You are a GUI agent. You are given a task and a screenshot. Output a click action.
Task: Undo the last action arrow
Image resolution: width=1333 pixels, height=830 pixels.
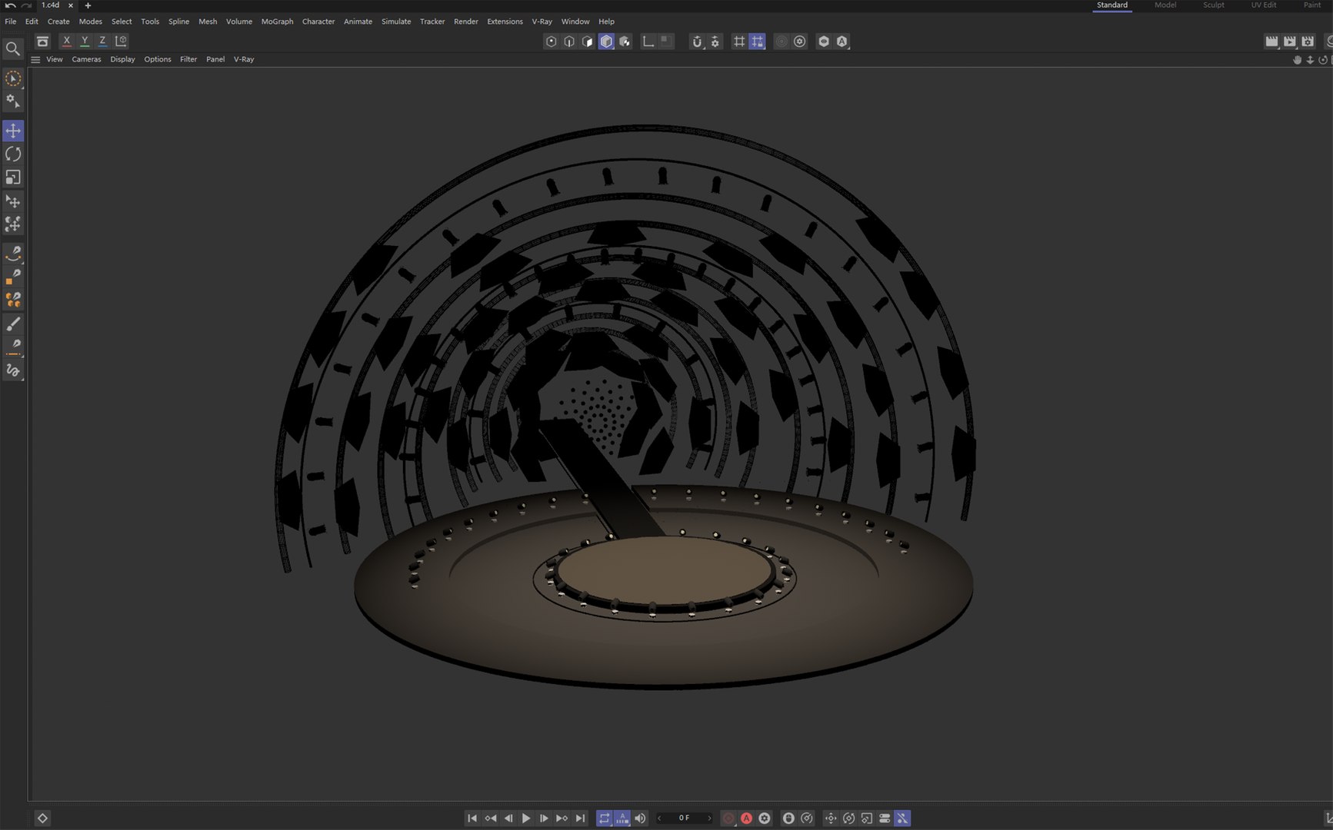[x=10, y=5]
